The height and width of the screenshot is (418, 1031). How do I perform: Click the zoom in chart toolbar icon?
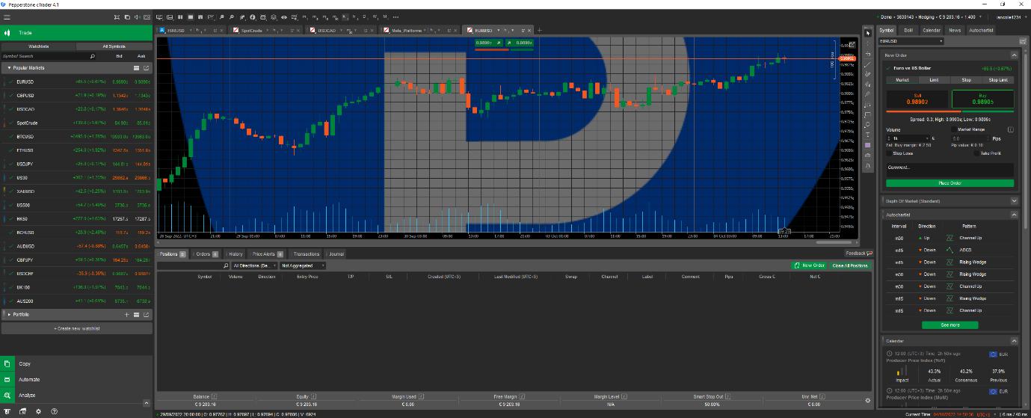[x=221, y=16]
